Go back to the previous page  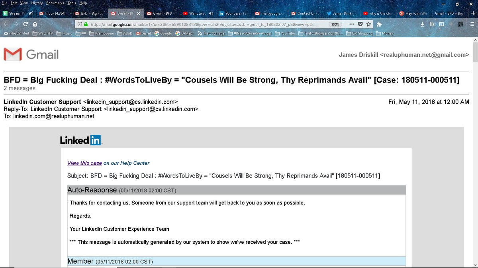click(6, 24)
